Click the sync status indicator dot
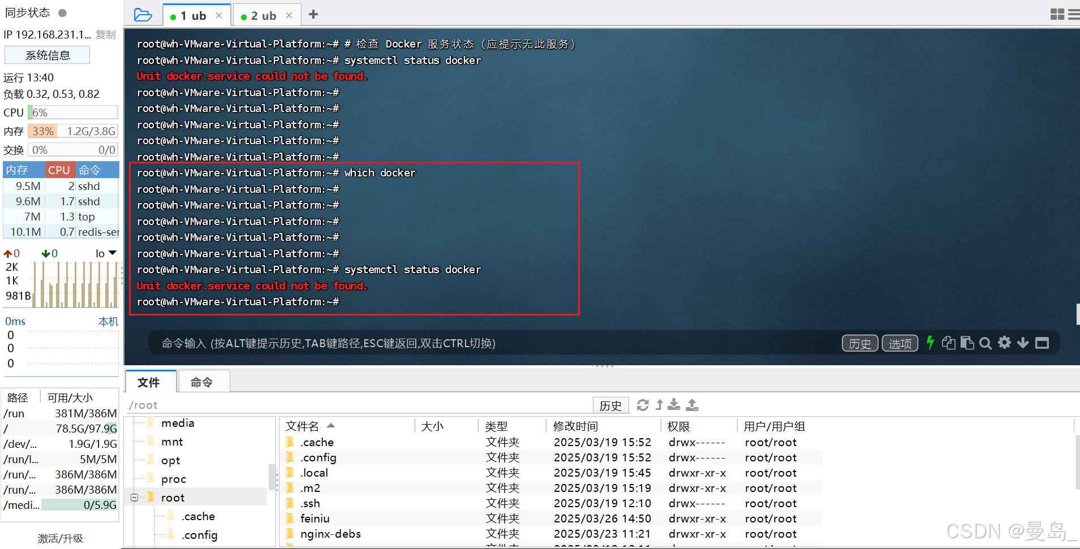The width and height of the screenshot is (1080, 549). (62, 12)
